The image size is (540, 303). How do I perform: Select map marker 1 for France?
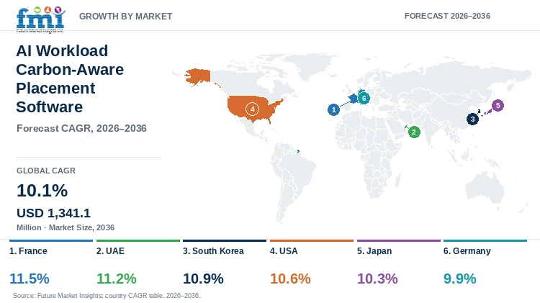(x=333, y=110)
